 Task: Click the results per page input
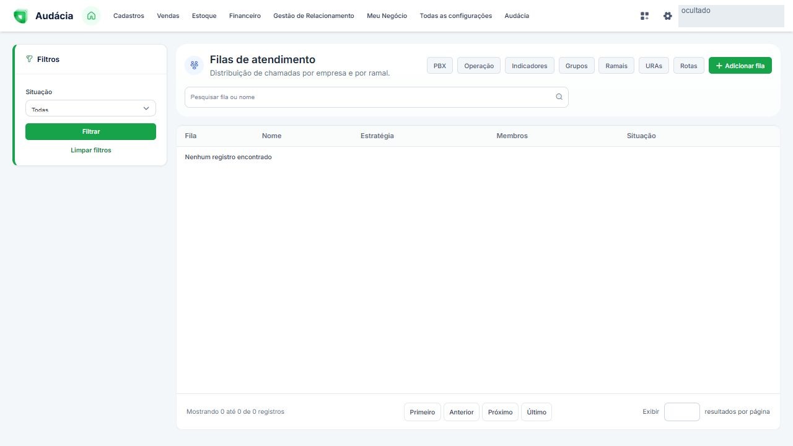(682, 412)
